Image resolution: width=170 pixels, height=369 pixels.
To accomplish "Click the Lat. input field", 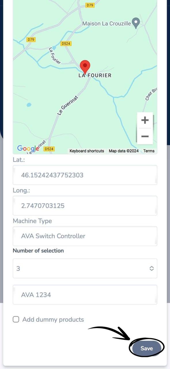I will (x=85, y=175).
